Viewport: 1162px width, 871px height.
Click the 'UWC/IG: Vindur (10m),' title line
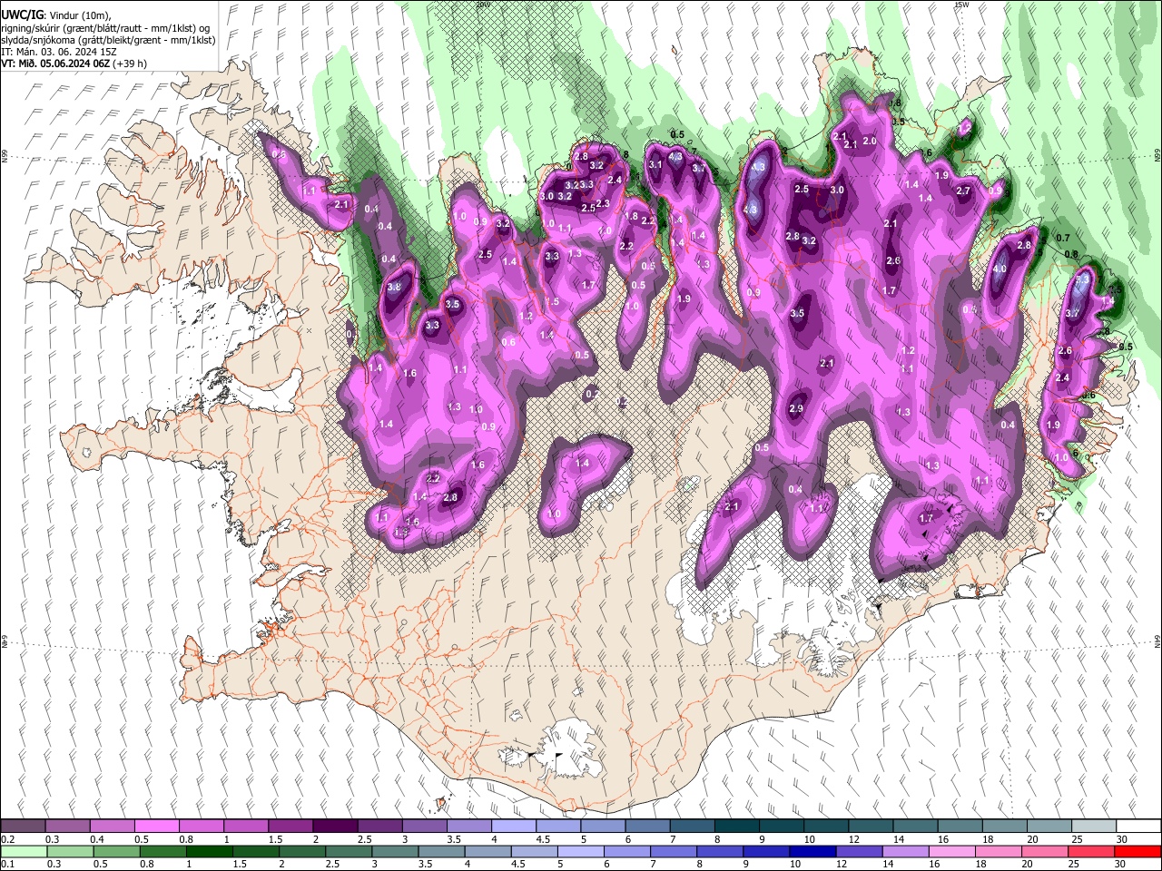(55, 15)
